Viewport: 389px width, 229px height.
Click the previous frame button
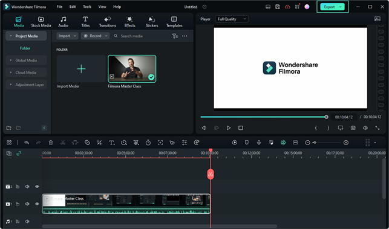click(204, 128)
